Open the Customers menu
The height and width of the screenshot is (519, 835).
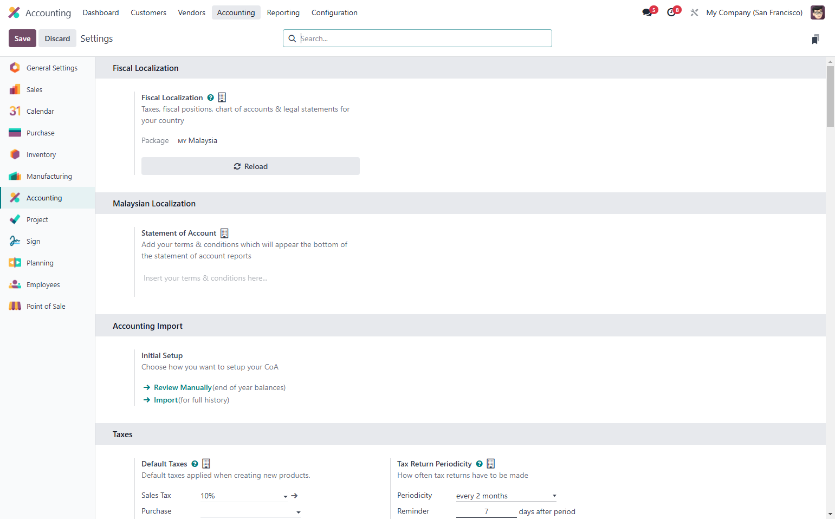pos(148,12)
